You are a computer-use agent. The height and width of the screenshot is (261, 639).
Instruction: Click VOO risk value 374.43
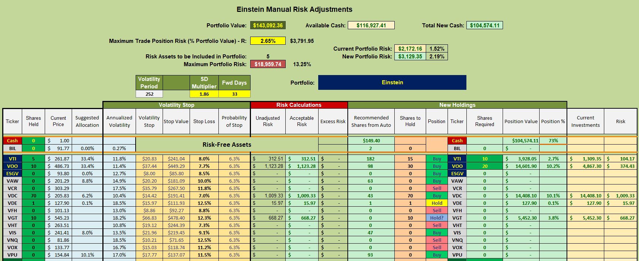coord(621,166)
